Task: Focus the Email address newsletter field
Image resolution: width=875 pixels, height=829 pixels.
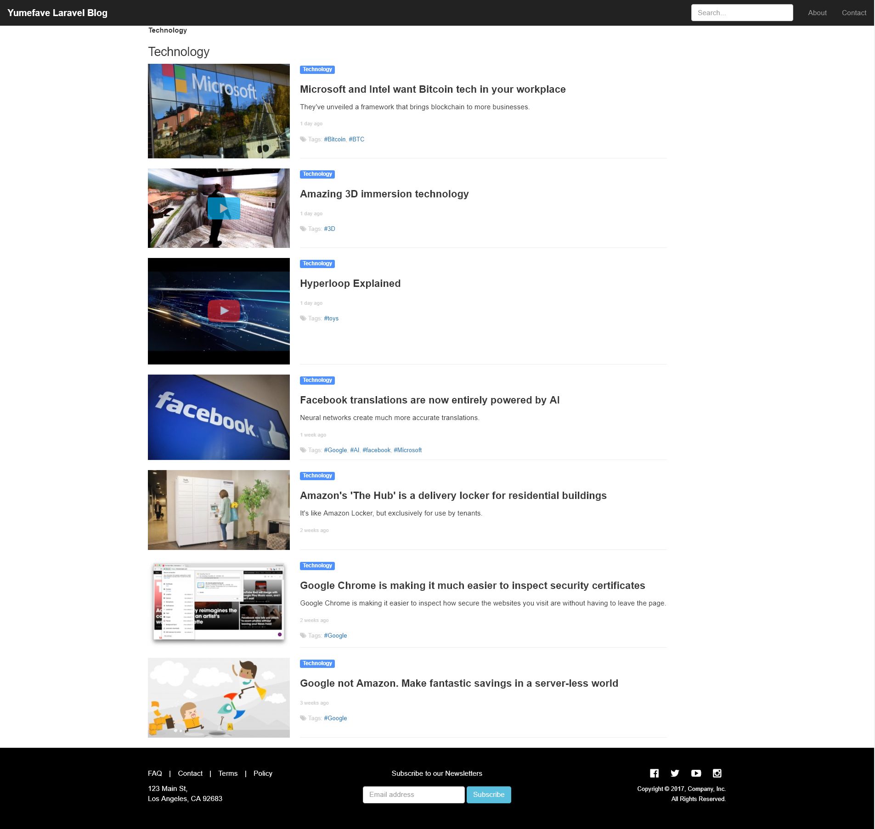Action: click(413, 795)
